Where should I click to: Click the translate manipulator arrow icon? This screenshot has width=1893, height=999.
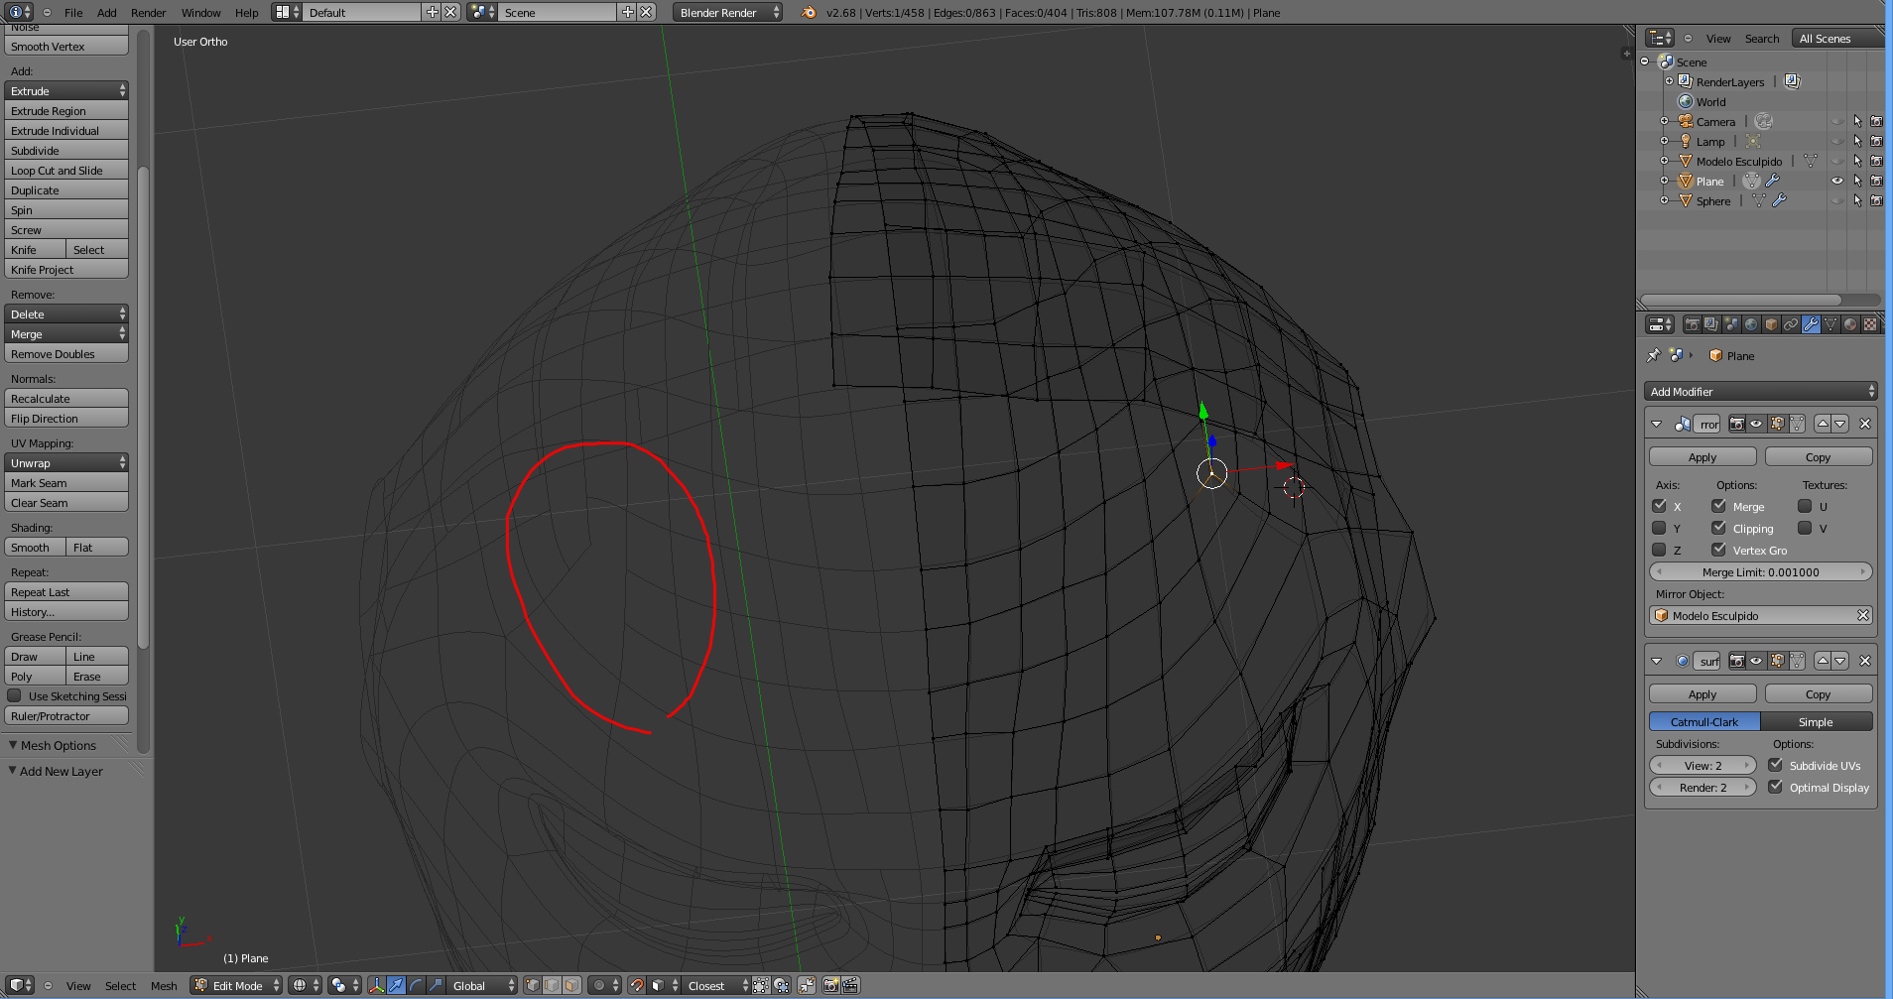click(396, 985)
